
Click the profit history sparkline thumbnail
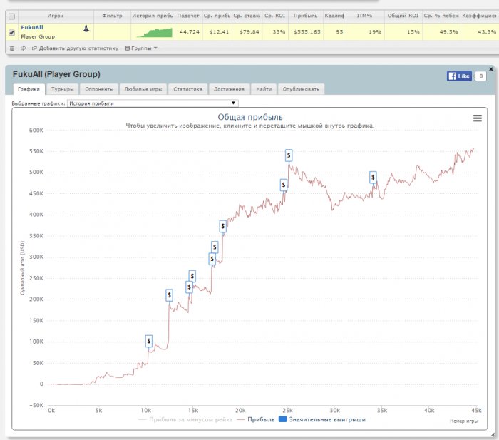[x=155, y=31]
